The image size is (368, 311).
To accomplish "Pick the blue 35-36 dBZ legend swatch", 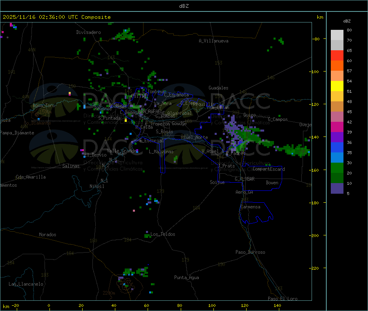I will click(x=337, y=147).
